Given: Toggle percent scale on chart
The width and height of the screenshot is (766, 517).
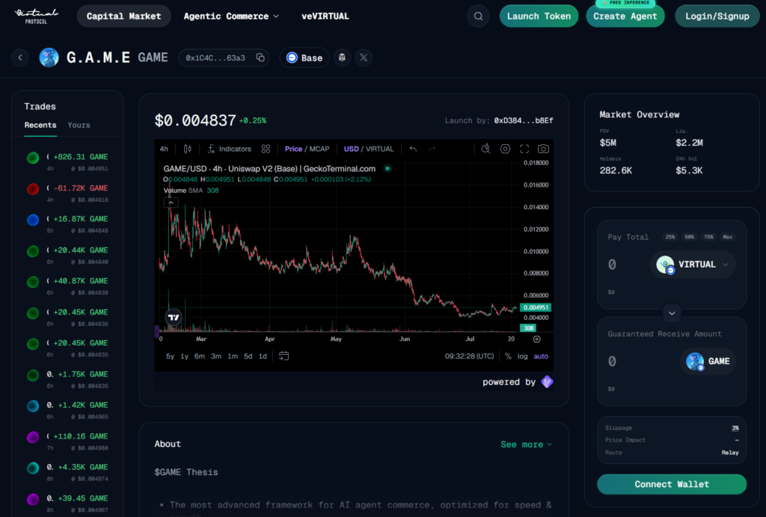Looking at the screenshot, I should pyautogui.click(x=508, y=356).
